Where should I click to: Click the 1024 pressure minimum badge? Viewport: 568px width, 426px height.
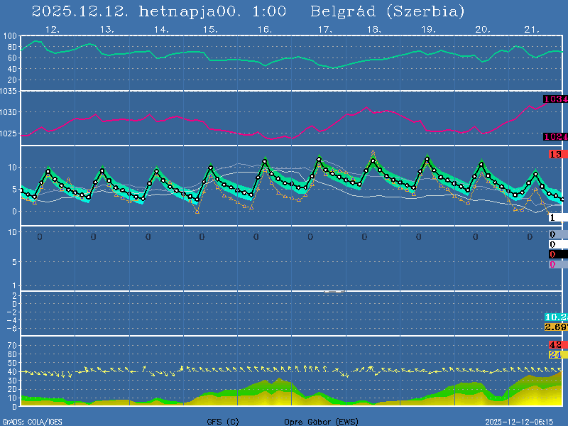pos(555,136)
